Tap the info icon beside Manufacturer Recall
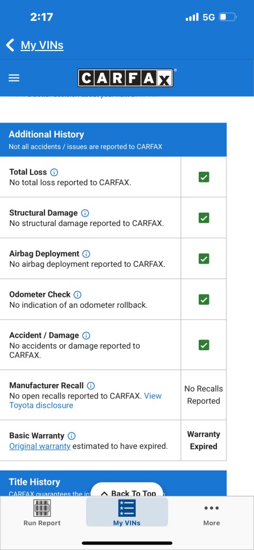The width and height of the screenshot is (254, 550). [x=91, y=386]
